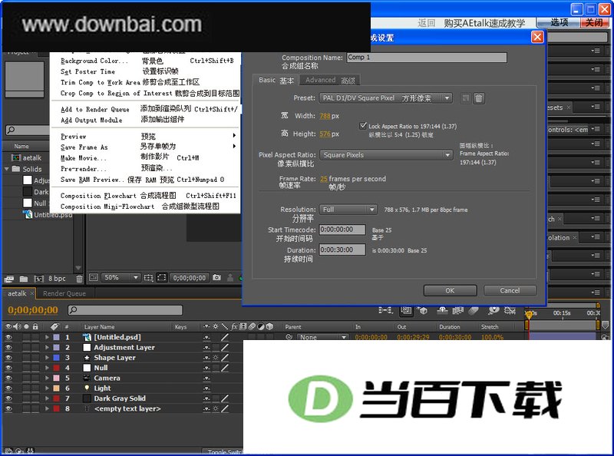Click the Duration timecode field
Viewport: 614px width, 456px height.
[342, 249]
